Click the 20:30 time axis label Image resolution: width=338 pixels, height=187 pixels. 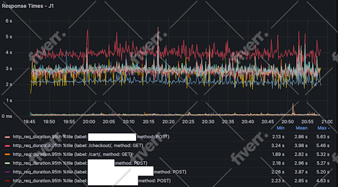[208, 122]
